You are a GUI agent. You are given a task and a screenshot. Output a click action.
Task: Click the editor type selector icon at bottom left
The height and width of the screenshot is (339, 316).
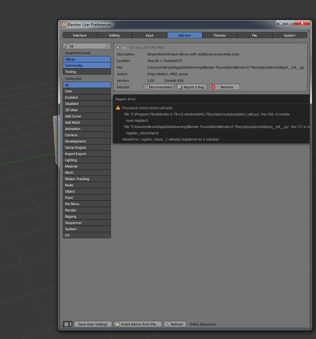click(x=66, y=324)
